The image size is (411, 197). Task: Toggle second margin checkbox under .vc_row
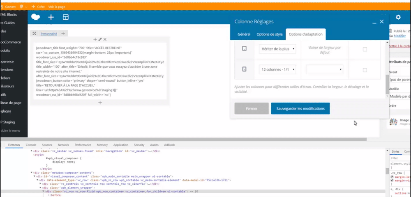[x=392, y=181]
